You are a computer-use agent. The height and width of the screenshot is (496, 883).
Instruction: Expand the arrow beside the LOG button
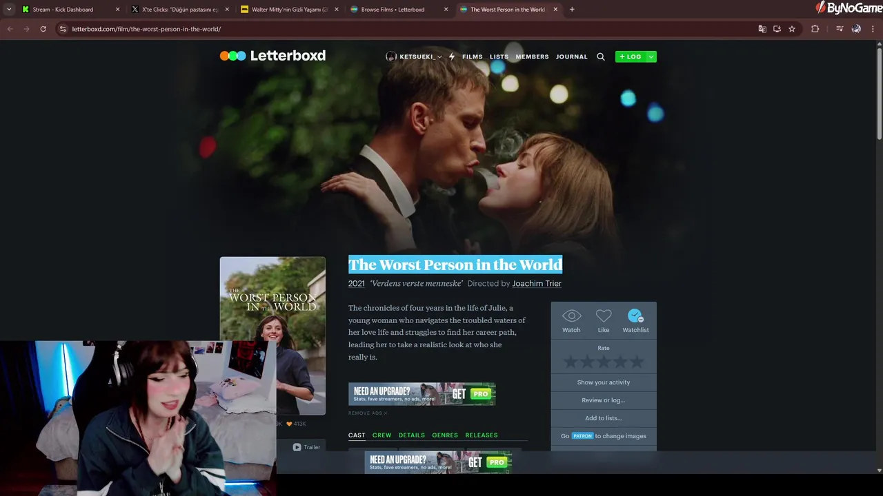coord(651,56)
